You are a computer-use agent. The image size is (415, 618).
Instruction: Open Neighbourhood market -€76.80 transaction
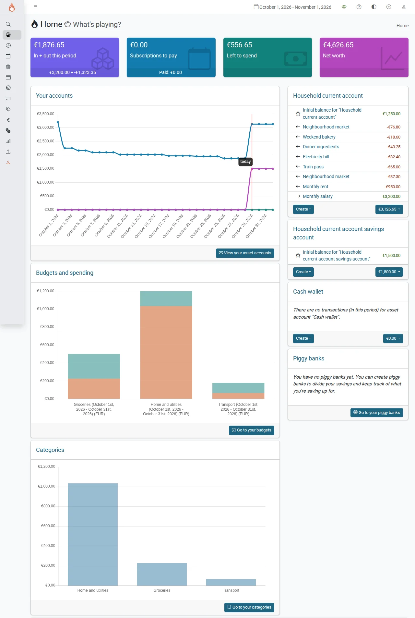[326, 127]
